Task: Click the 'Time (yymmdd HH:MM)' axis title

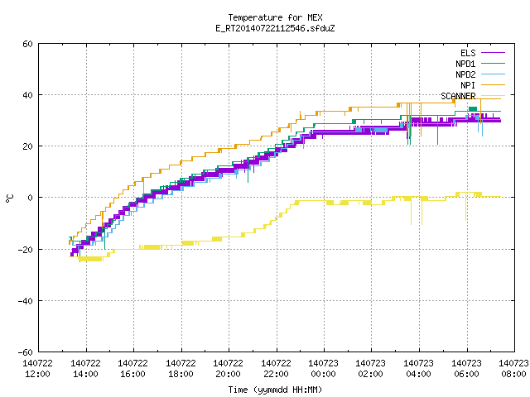Action: pyautogui.click(x=275, y=390)
